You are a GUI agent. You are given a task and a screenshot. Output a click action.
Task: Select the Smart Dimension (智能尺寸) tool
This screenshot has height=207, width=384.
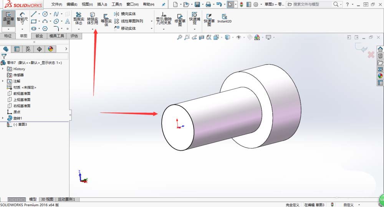(23, 18)
